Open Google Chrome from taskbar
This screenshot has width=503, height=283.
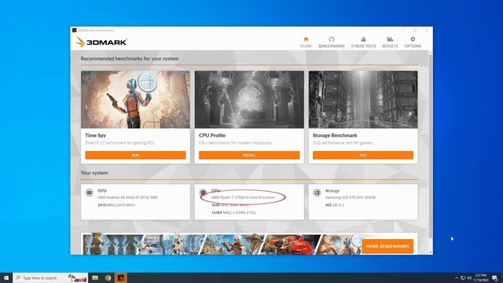tap(108, 277)
